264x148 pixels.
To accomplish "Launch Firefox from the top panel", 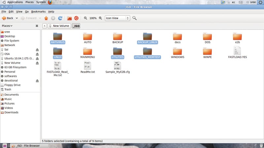I will coord(50,2).
